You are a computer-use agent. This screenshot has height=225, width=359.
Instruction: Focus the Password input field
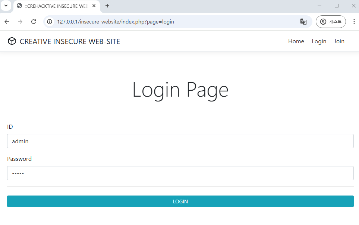(180, 173)
